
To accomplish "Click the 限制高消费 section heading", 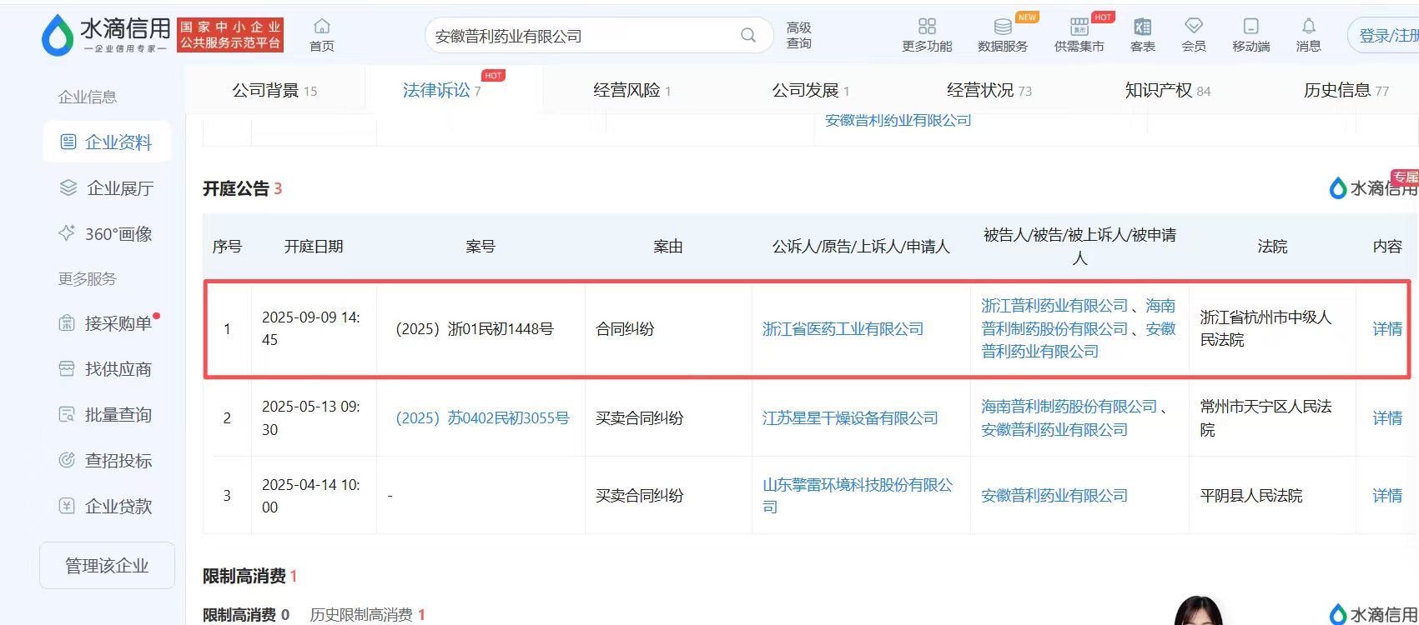I will click(x=249, y=577).
